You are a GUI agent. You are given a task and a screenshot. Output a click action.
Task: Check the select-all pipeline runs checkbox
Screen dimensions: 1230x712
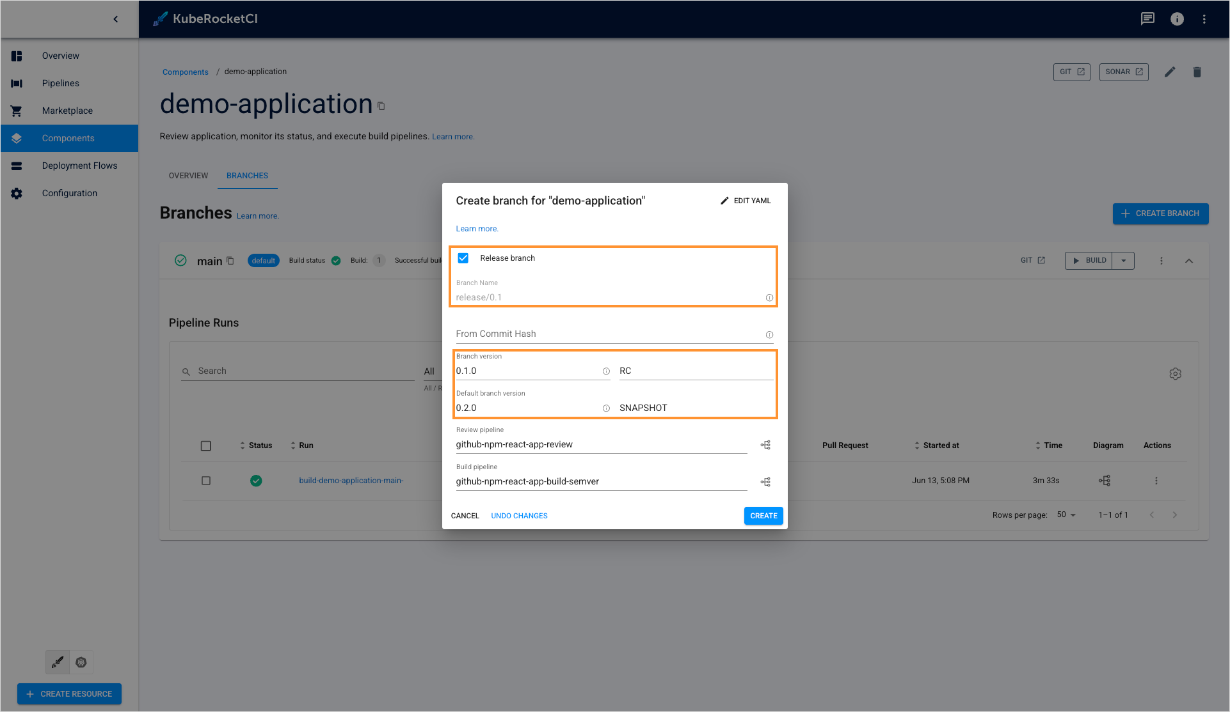[x=206, y=446]
